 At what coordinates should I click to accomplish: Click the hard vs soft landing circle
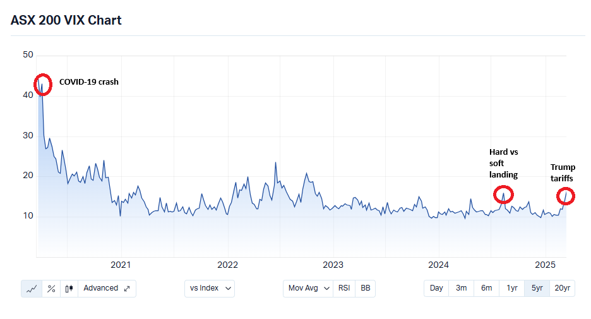click(x=503, y=195)
